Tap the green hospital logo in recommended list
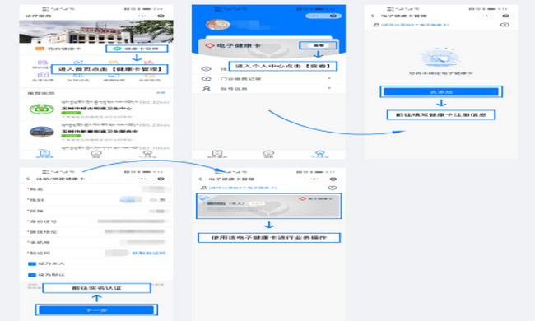535x321 pixels. coord(41,109)
